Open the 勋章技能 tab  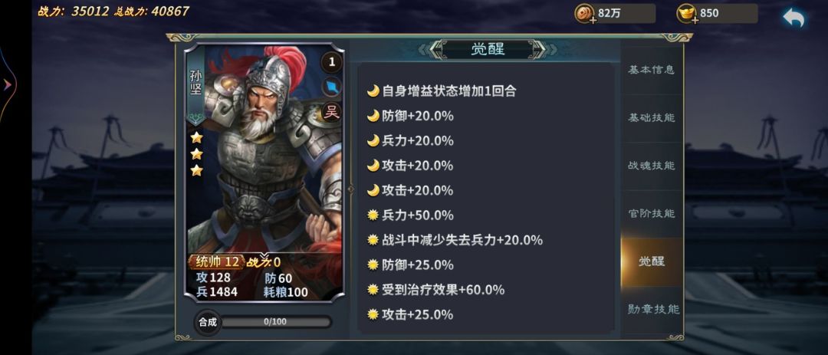[651, 310]
